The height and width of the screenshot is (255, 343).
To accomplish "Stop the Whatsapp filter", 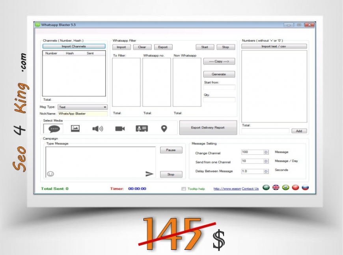I will tap(226, 47).
